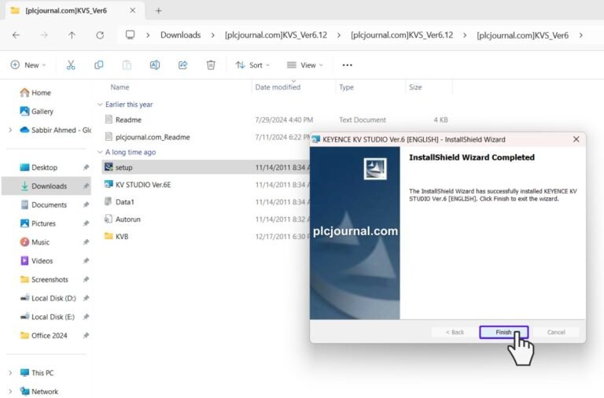
Task: Click the wizard title bar app icon
Action: pyautogui.click(x=316, y=139)
